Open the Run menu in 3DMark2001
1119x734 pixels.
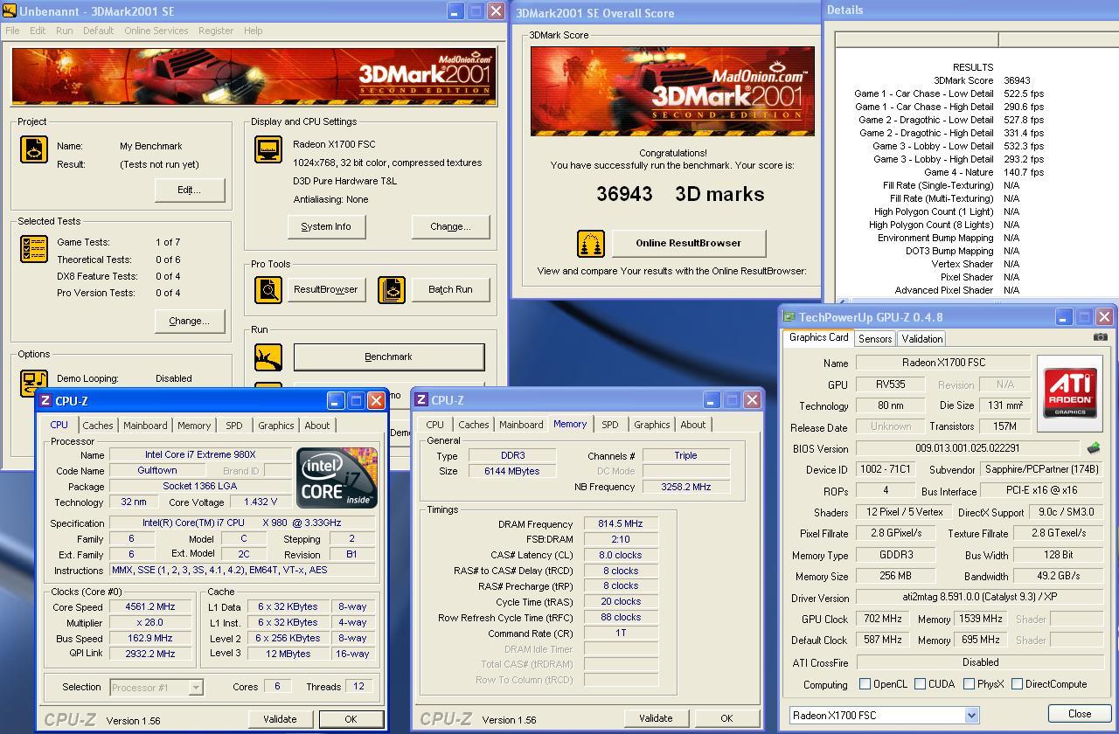pyautogui.click(x=64, y=31)
